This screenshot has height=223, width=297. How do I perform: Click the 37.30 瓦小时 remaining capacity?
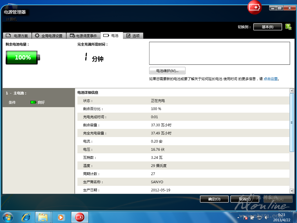pyautogui.click(x=161, y=125)
